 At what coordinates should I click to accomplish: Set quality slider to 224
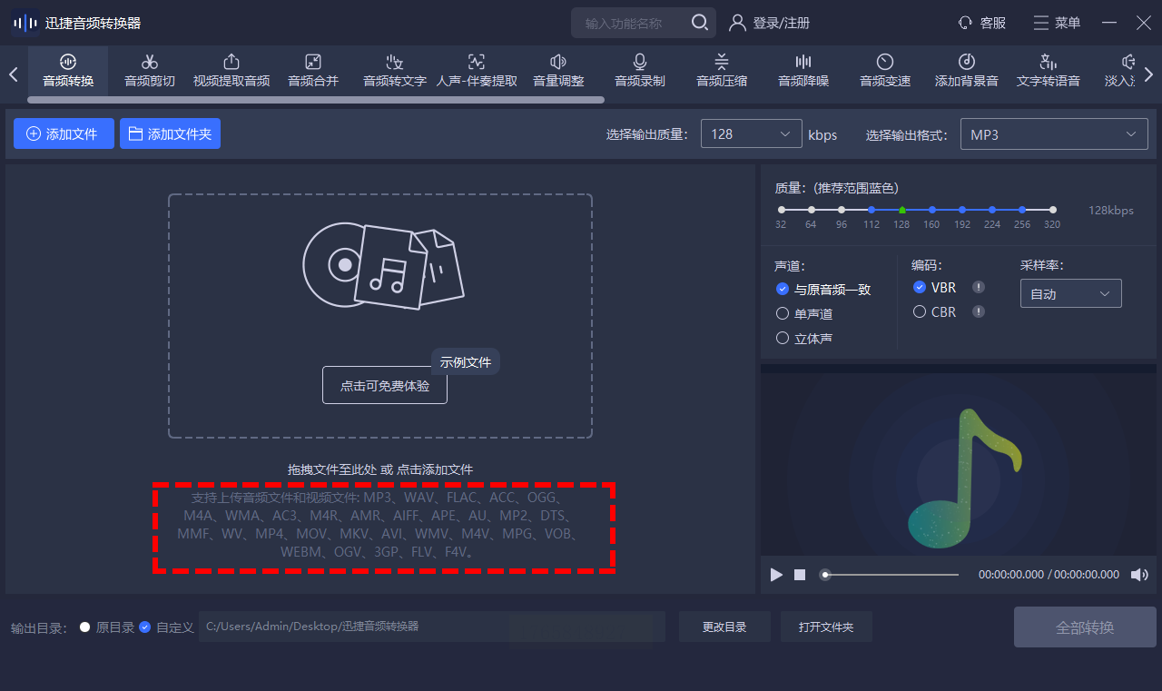(x=992, y=210)
